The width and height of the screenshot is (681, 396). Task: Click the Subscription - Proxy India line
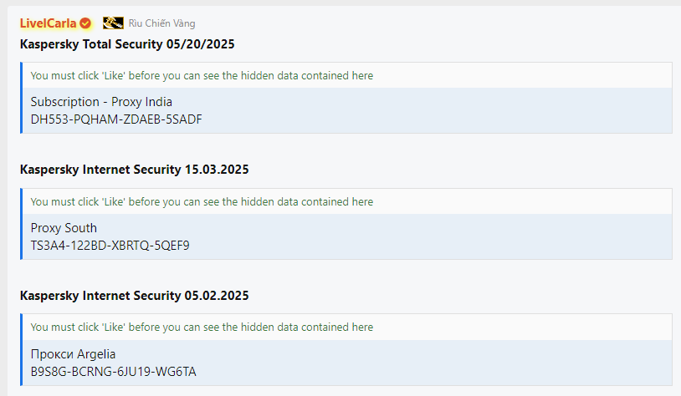(x=101, y=102)
